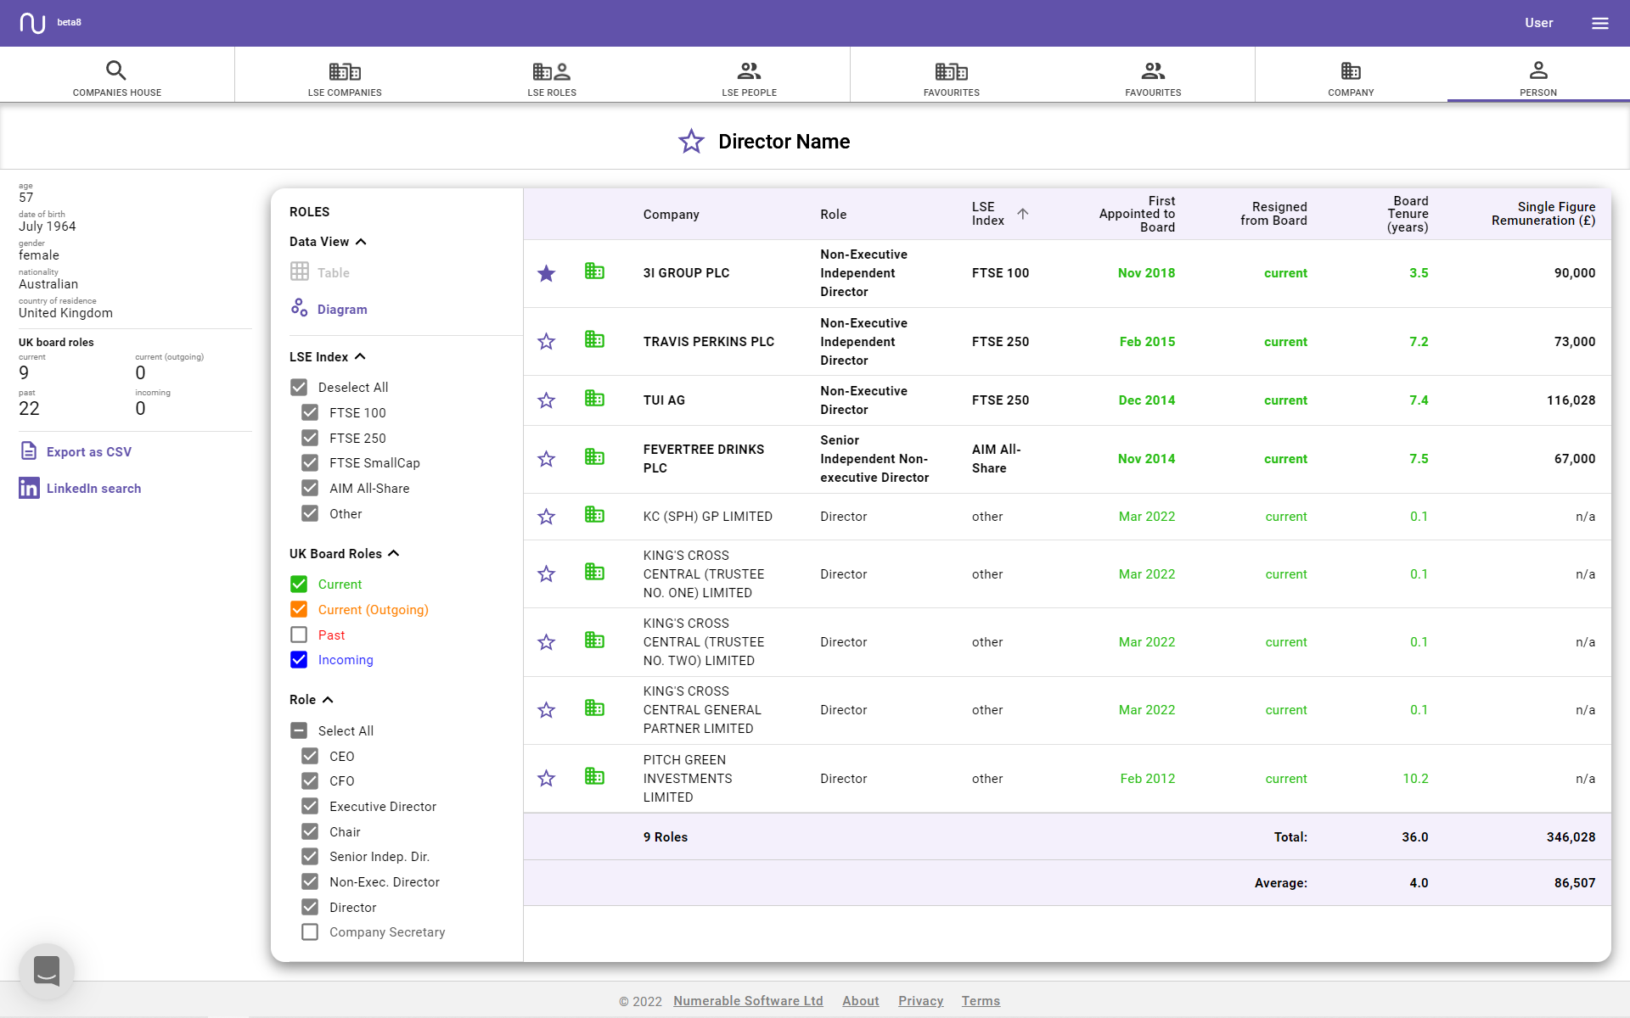Screen dimensions: 1630x1018
Task: Uncheck the Current board roles checkbox
Action: pyautogui.click(x=299, y=585)
